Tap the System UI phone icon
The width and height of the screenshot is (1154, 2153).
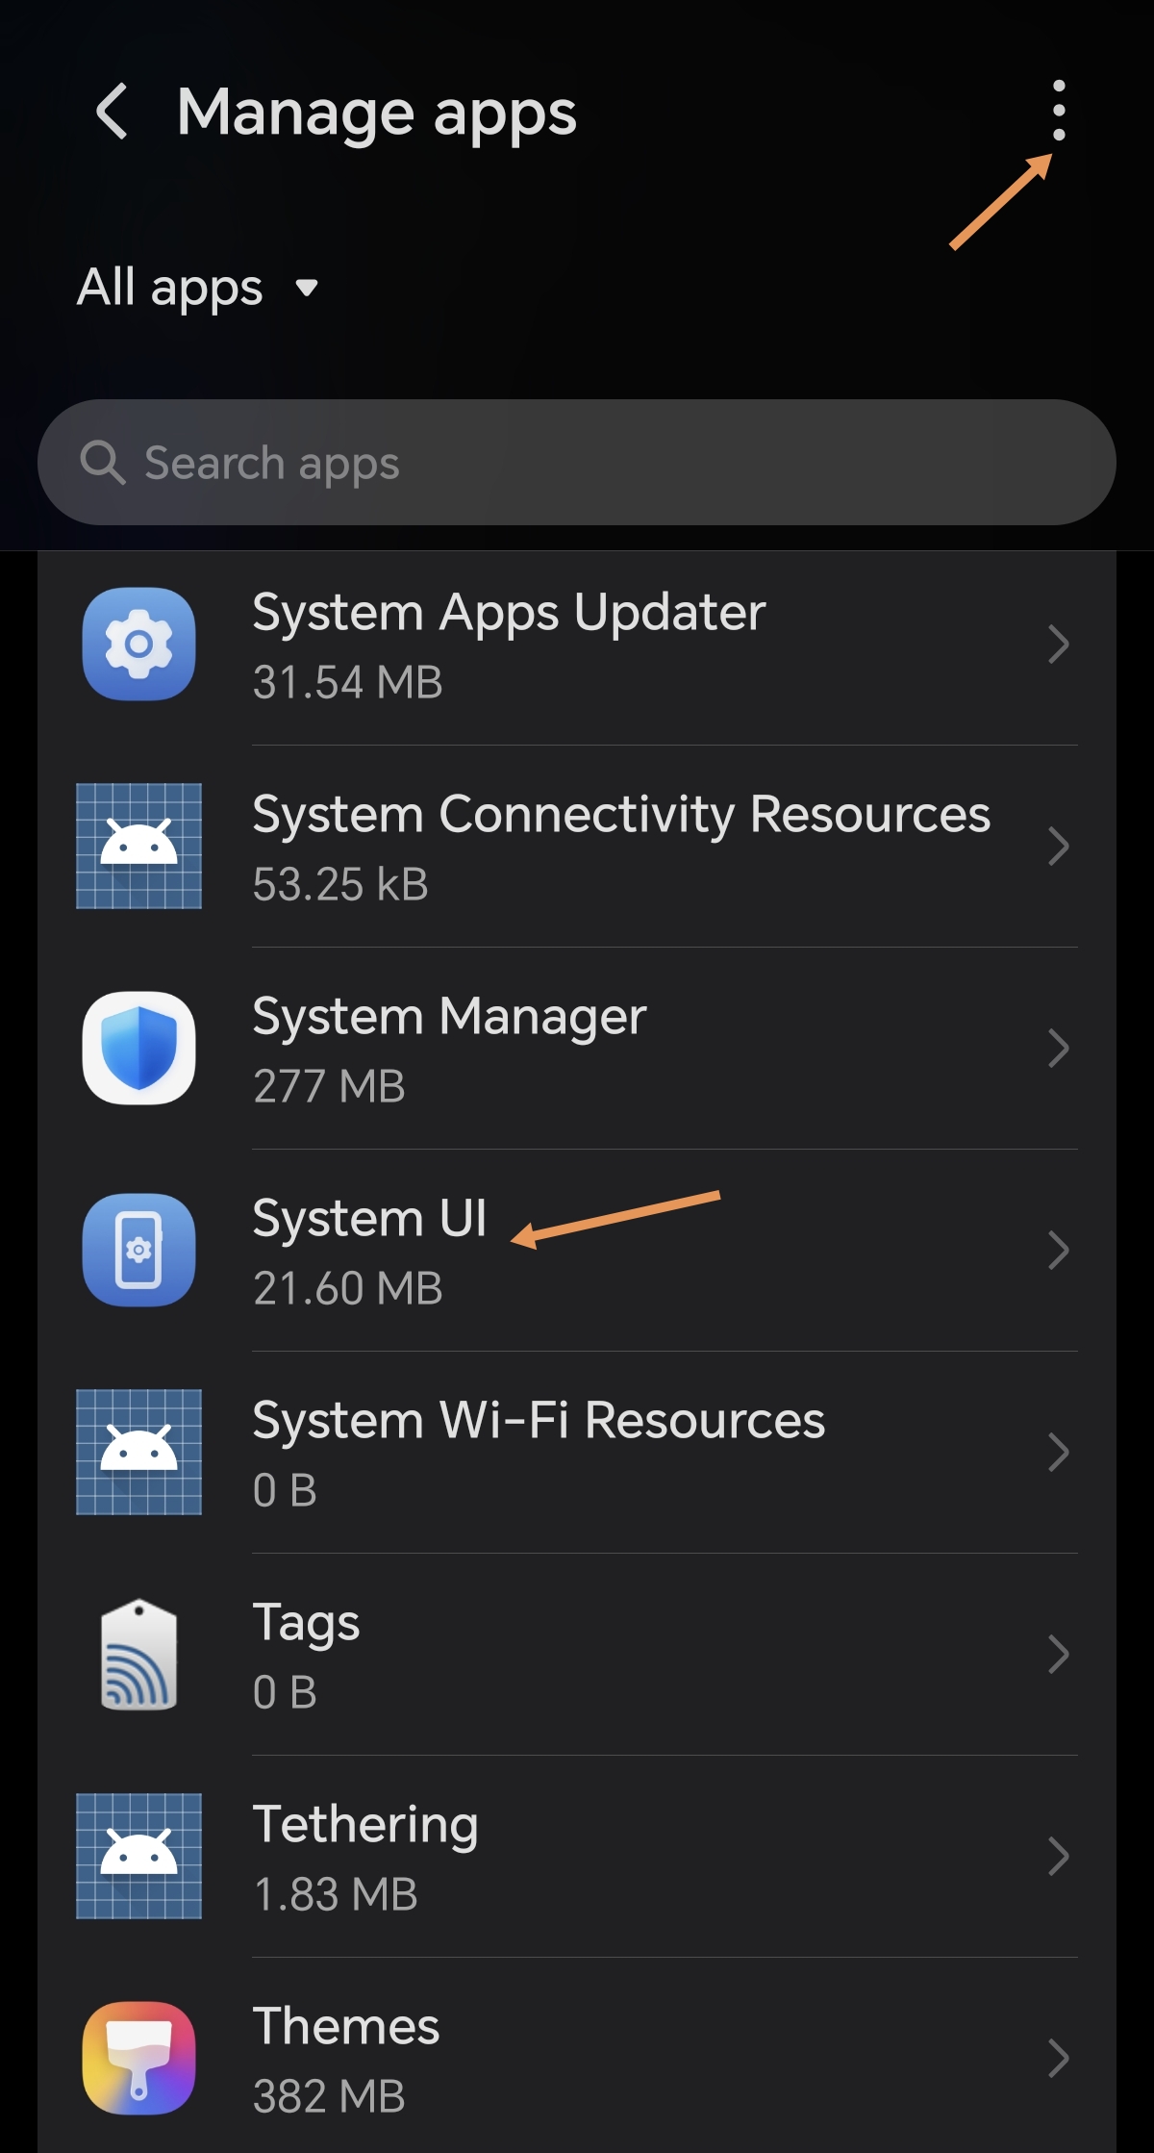pyautogui.click(x=139, y=1250)
